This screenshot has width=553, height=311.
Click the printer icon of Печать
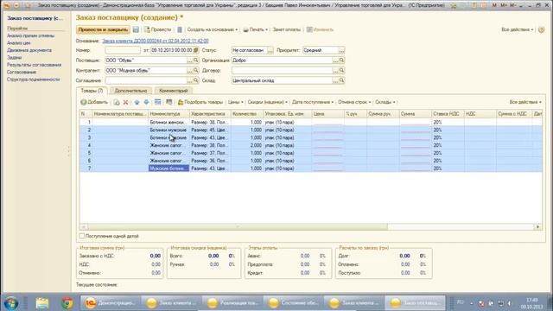point(245,29)
